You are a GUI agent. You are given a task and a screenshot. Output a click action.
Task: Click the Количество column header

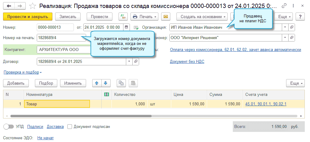pos(141,94)
